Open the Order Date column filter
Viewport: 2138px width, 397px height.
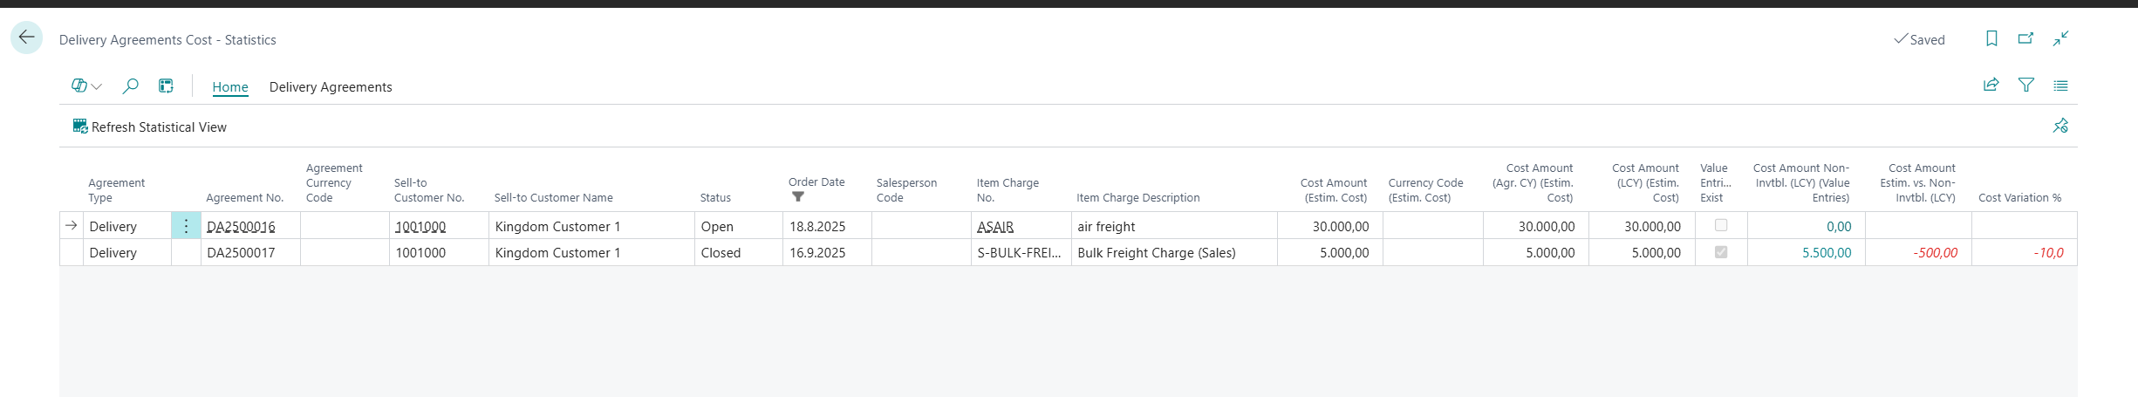pos(797,197)
